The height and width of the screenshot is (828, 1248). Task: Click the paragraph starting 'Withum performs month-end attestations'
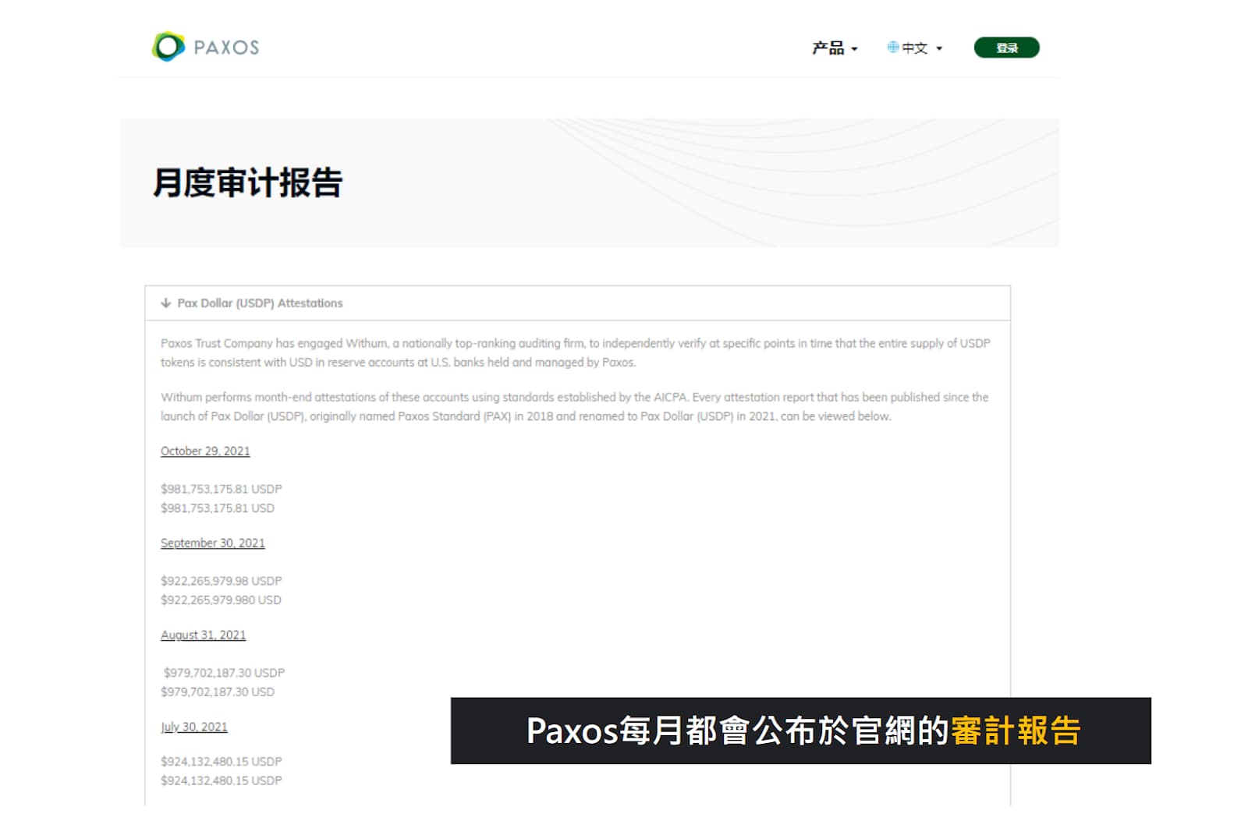[x=575, y=407]
